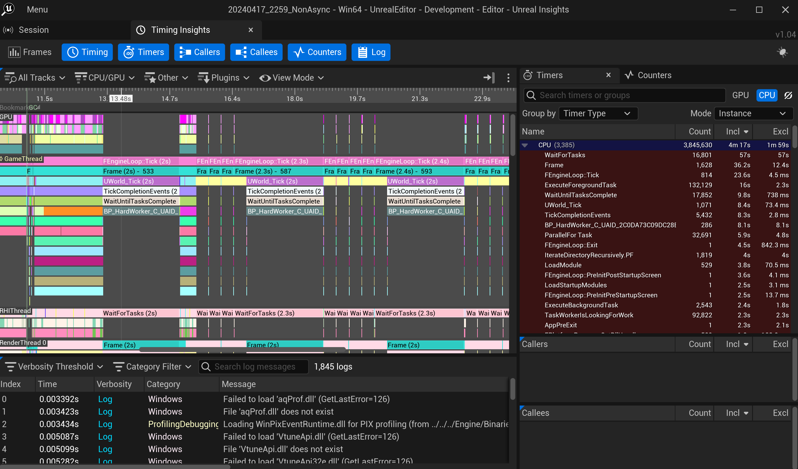Open the All Tracks dropdown

tap(35, 78)
